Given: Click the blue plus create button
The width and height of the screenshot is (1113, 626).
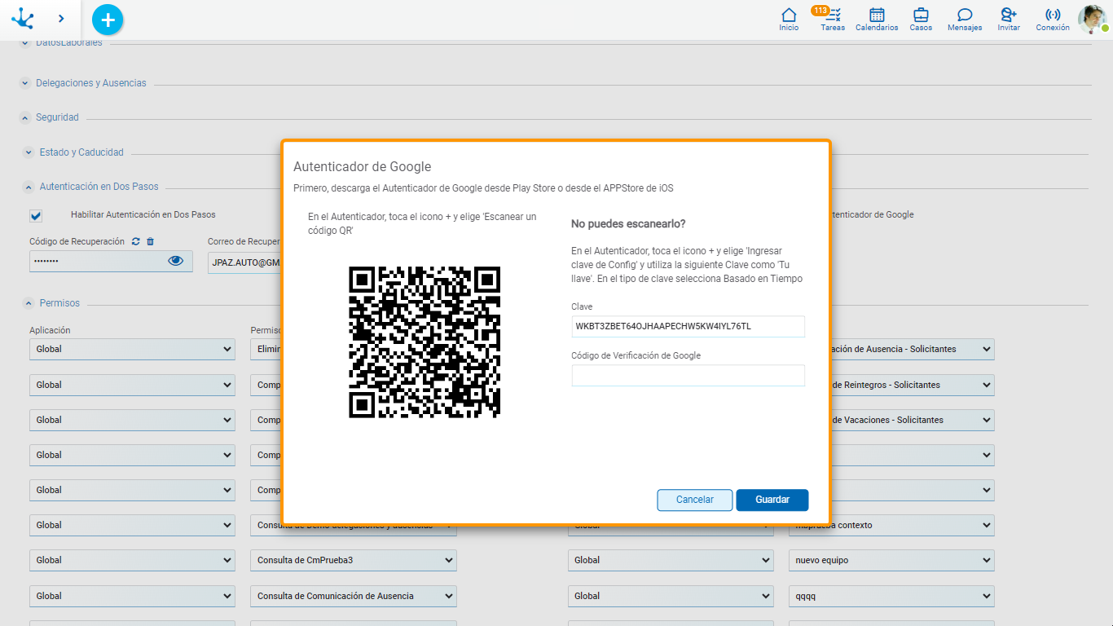Looking at the screenshot, I should pyautogui.click(x=108, y=20).
